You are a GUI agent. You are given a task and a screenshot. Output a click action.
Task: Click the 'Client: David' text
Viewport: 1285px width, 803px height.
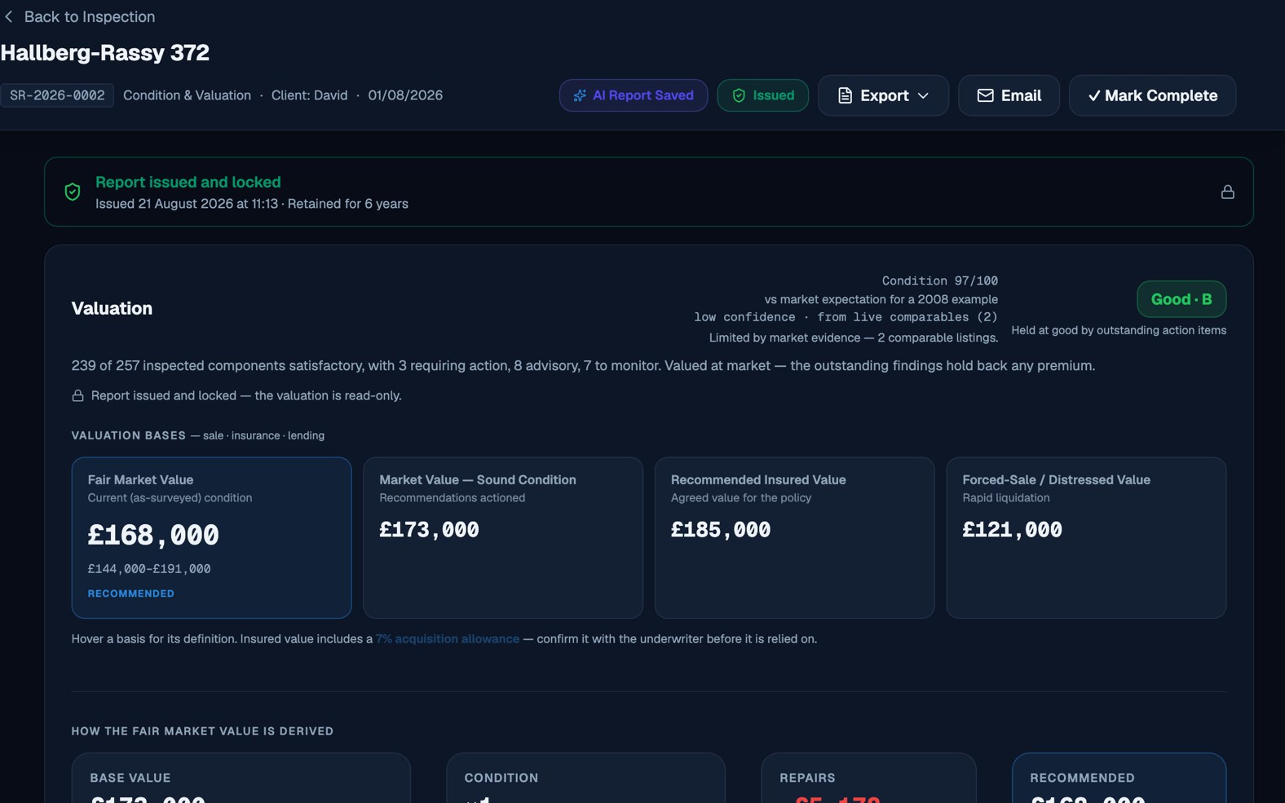coord(309,95)
